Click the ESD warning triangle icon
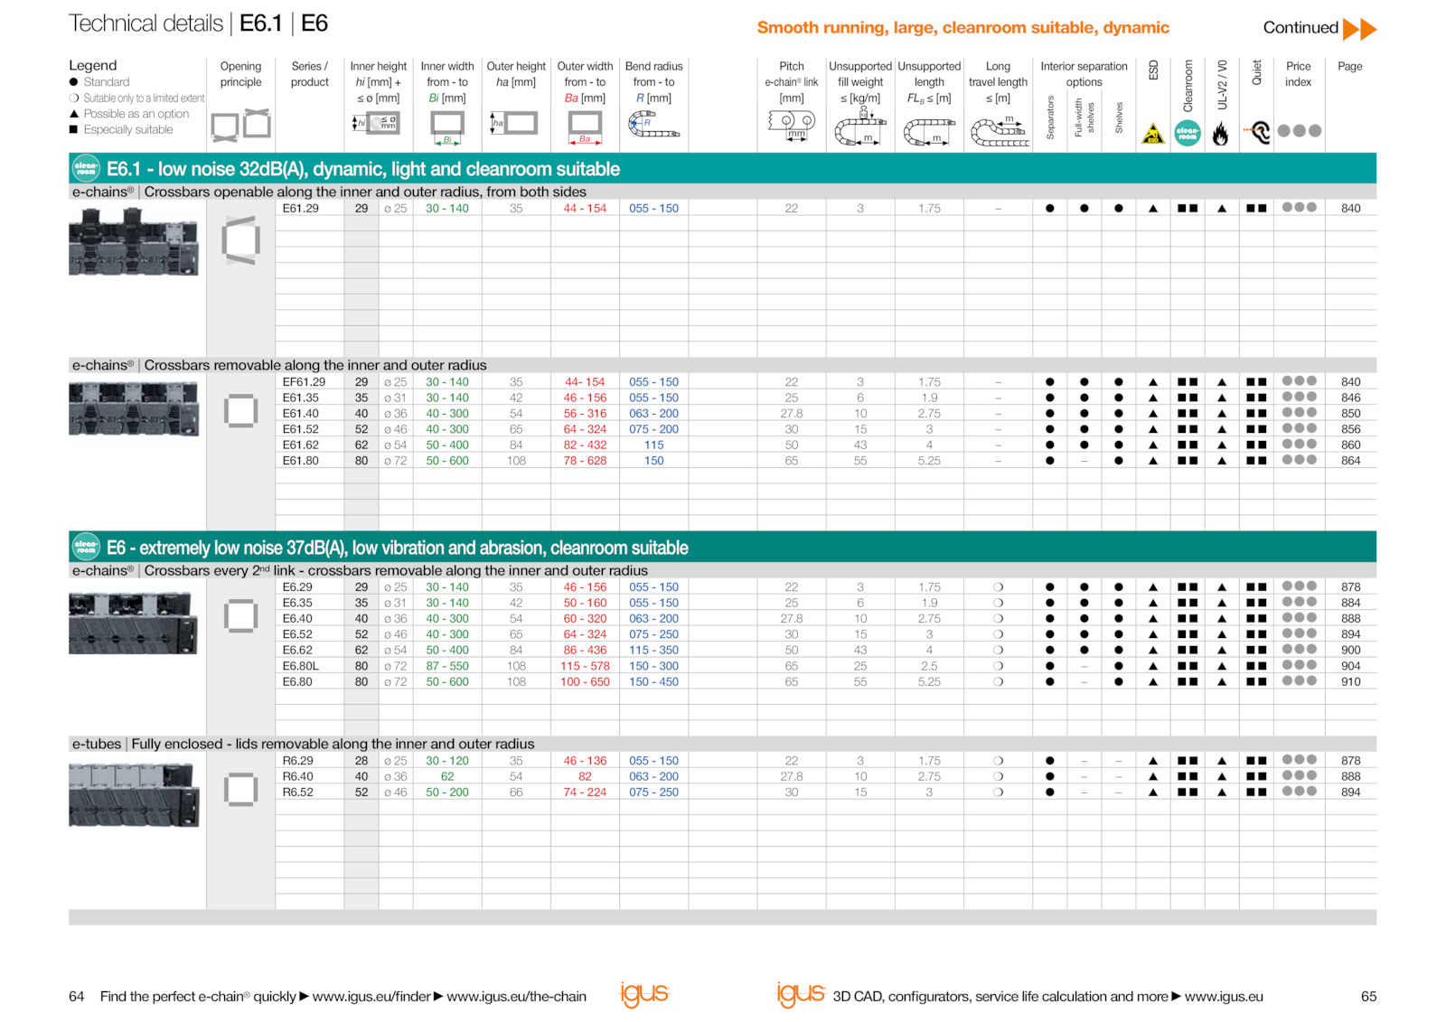The image size is (1446, 1022). (x=1152, y=134)
